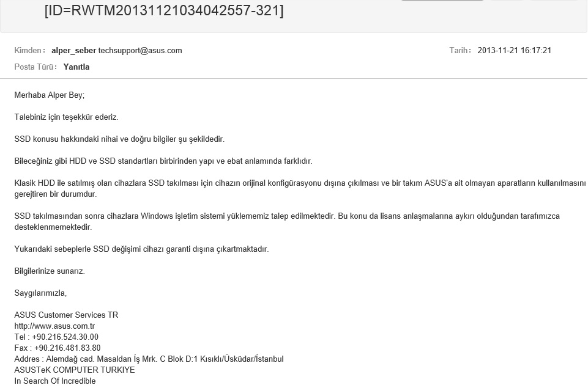Click the sentence starting Bileceğiniz gibi HDD
588x388 pixels.
[163, 161]
